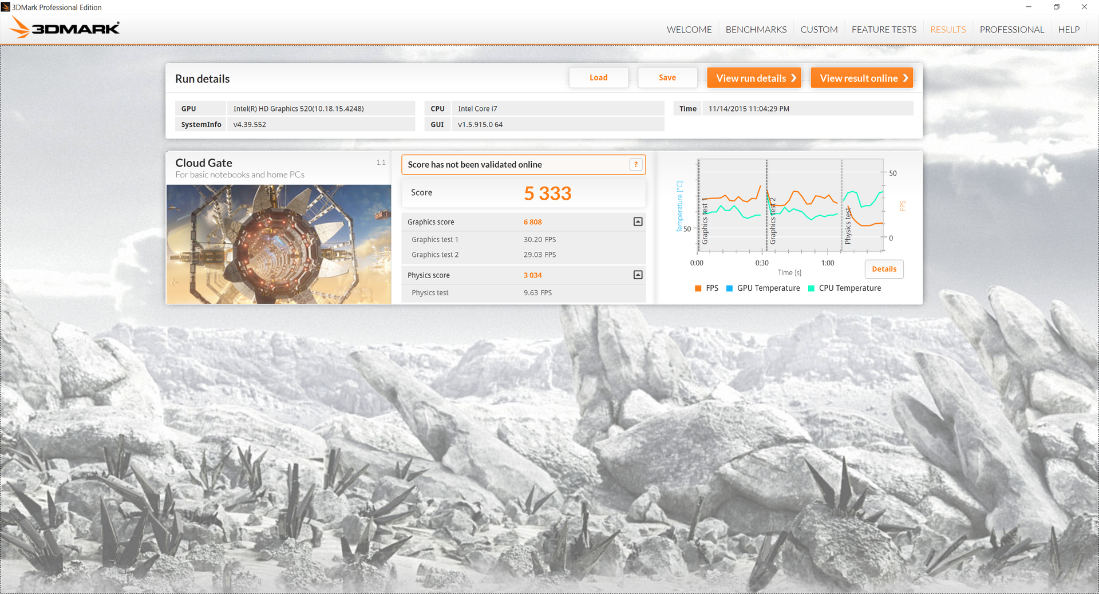The image size is (1099, 594).
Task: Click the 3DMark logo
Action: click(65, 28)
